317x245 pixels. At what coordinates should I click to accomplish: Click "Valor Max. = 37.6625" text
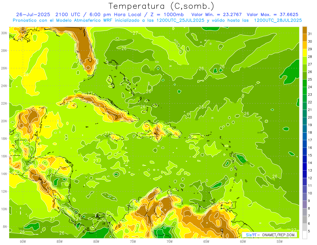273,14
